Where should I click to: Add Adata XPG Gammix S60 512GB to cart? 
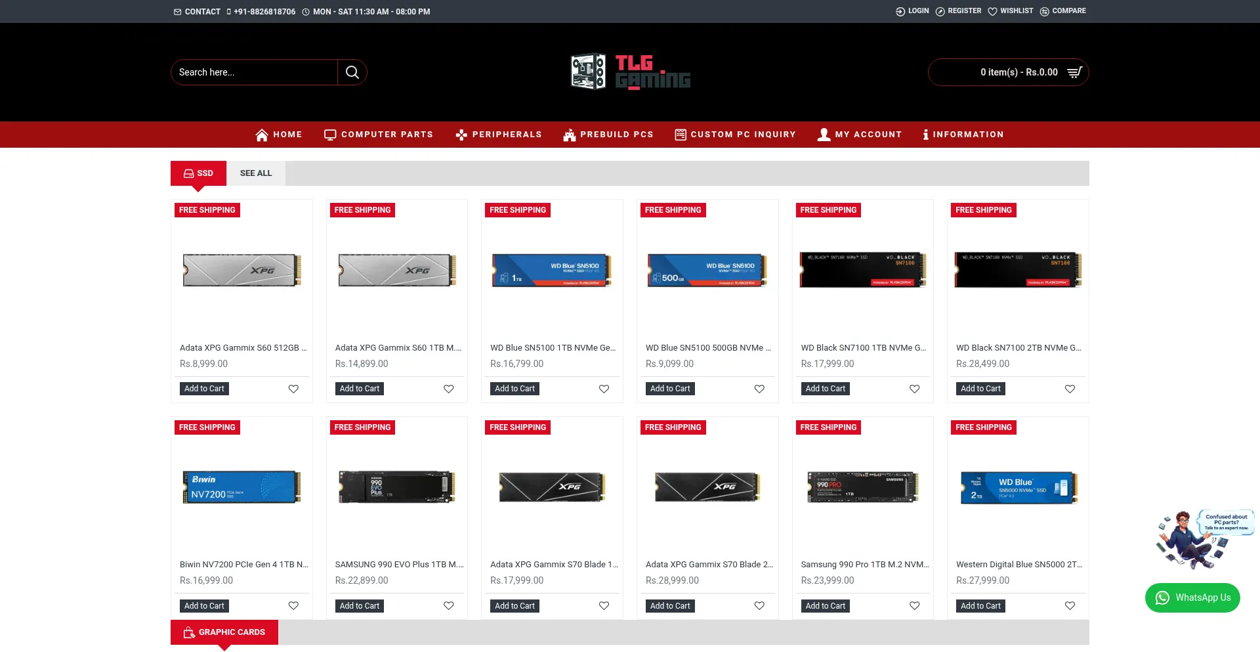tap(204, 389)
